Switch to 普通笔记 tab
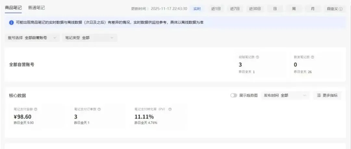Image resolution: width=351 pixels, height=149 pixels. pos(36,8)
